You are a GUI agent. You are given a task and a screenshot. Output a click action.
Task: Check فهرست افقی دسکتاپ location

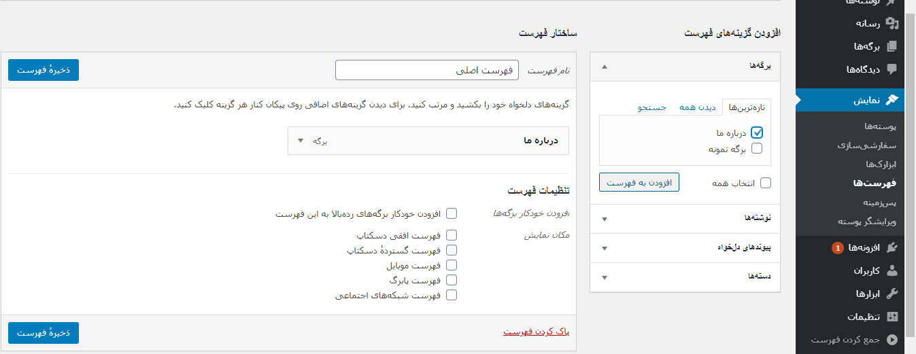click(x=452, y=235)
